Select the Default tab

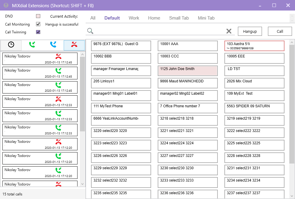(112, 18)
